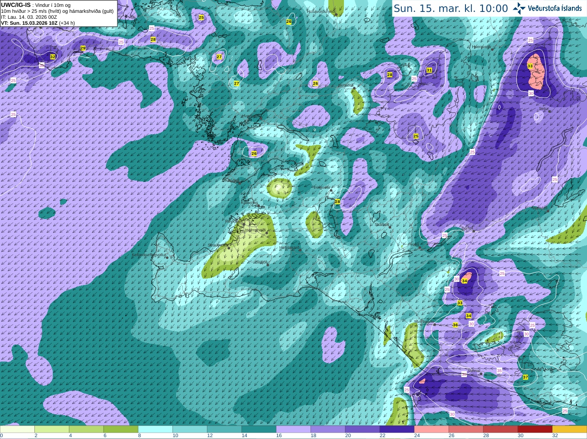
Task: Click the legend tick number 24
Action: (x=417, y=436)
